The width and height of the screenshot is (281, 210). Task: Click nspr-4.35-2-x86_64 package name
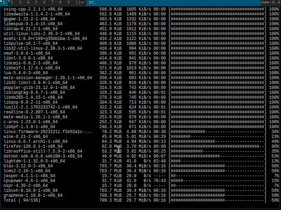click(x=26, y=186)
